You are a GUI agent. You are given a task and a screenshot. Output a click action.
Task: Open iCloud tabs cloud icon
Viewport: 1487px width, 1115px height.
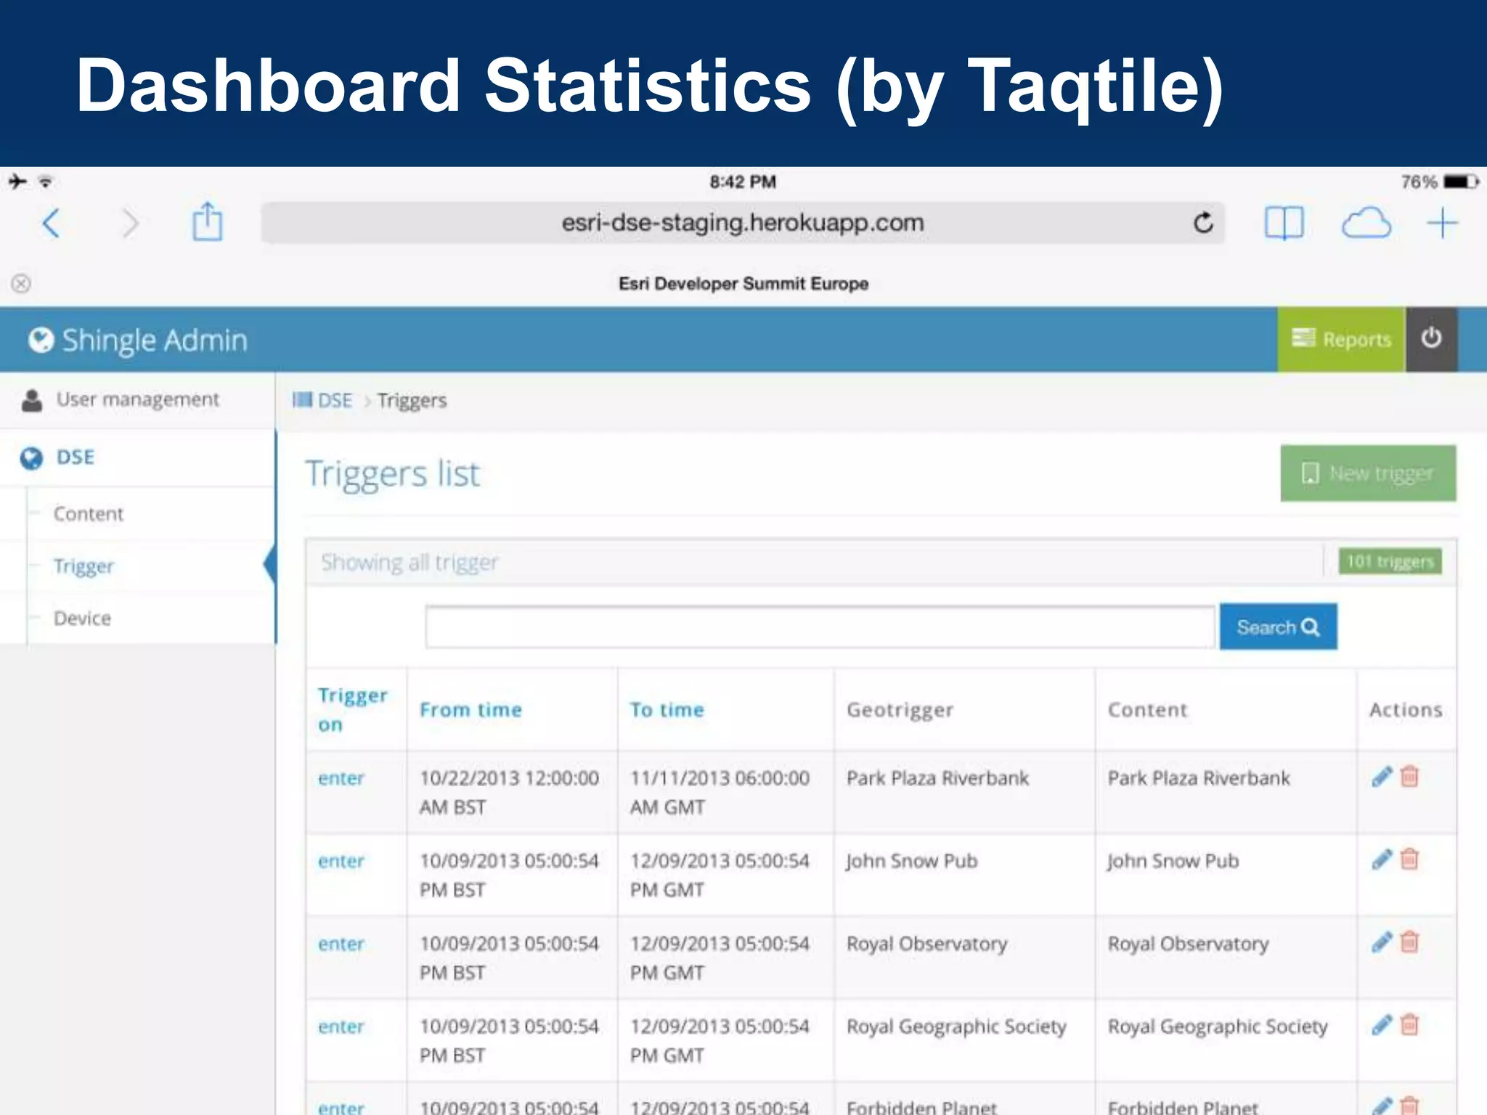click(1366, 223)
